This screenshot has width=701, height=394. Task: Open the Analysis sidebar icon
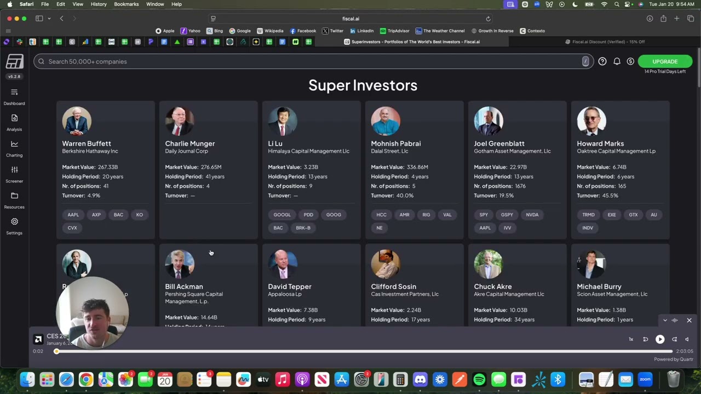(14, 118)
